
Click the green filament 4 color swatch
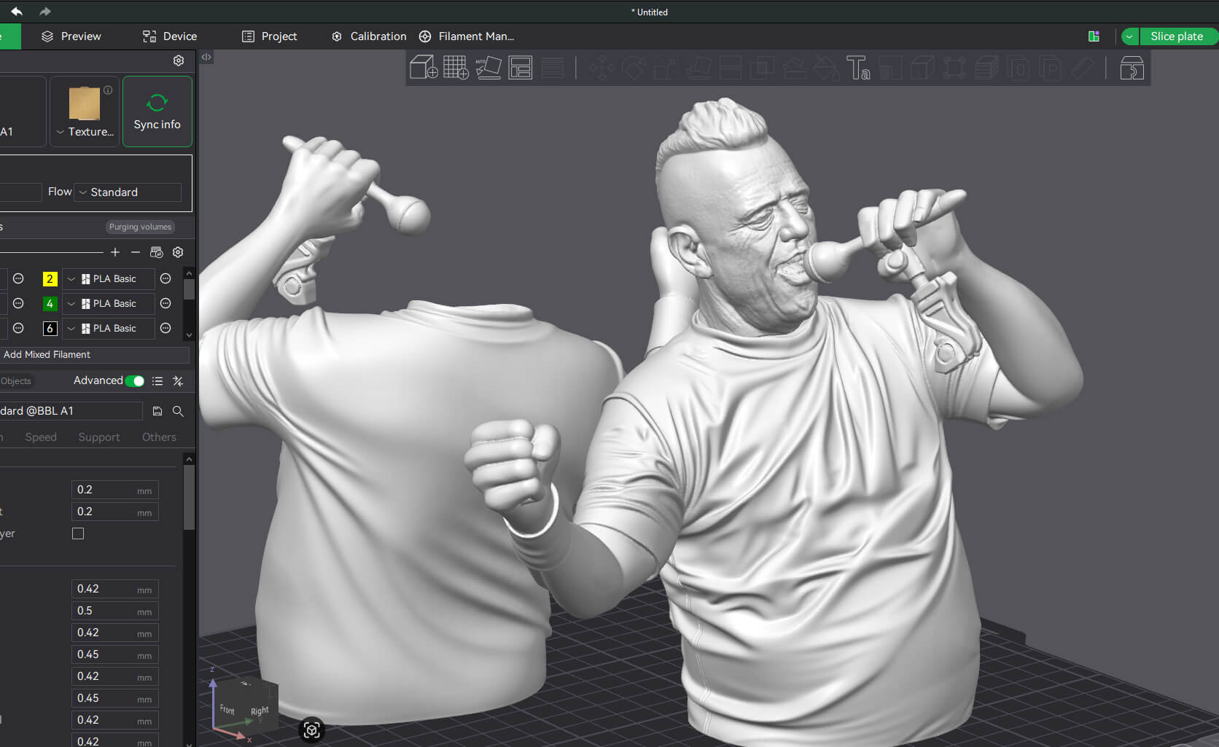click(x=50, y=304)
